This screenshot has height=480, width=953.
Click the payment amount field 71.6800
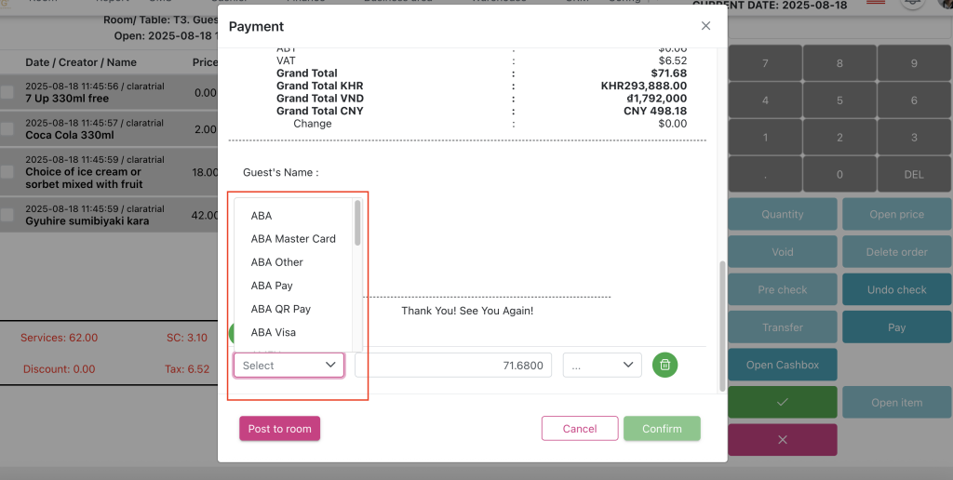453,366
